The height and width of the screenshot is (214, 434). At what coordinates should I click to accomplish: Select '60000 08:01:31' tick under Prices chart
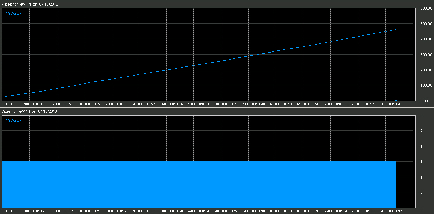pos(281,104)
